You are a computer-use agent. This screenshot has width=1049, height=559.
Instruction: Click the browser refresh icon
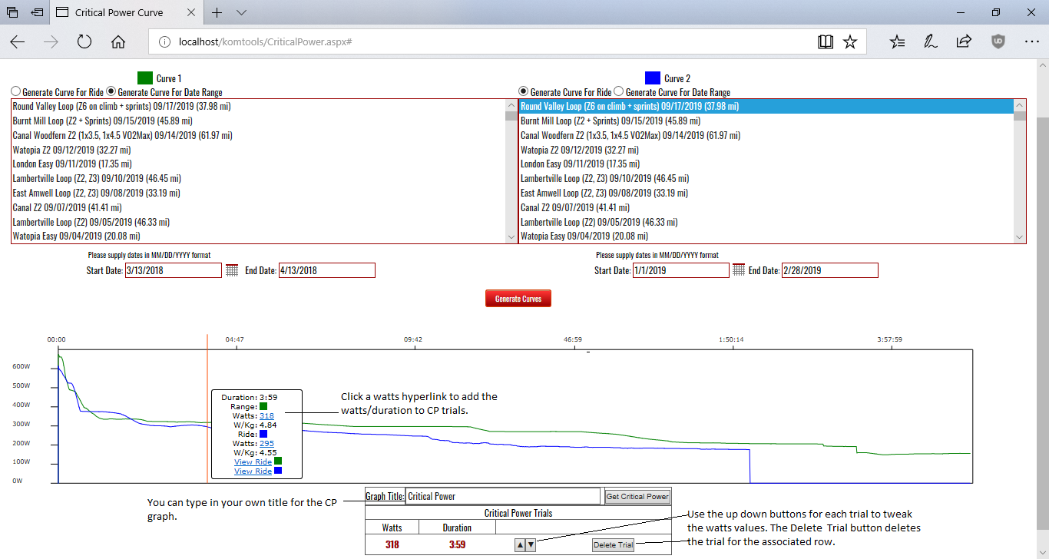[x=84, y=42]
